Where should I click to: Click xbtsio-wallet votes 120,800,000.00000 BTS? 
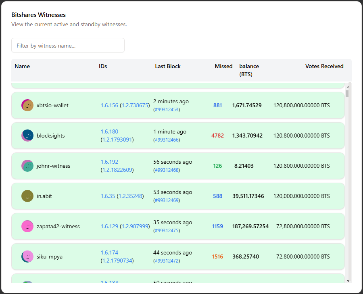pyautogui.click(x=301, y=105)
